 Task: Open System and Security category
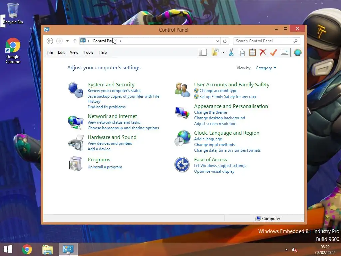(111, 84)
